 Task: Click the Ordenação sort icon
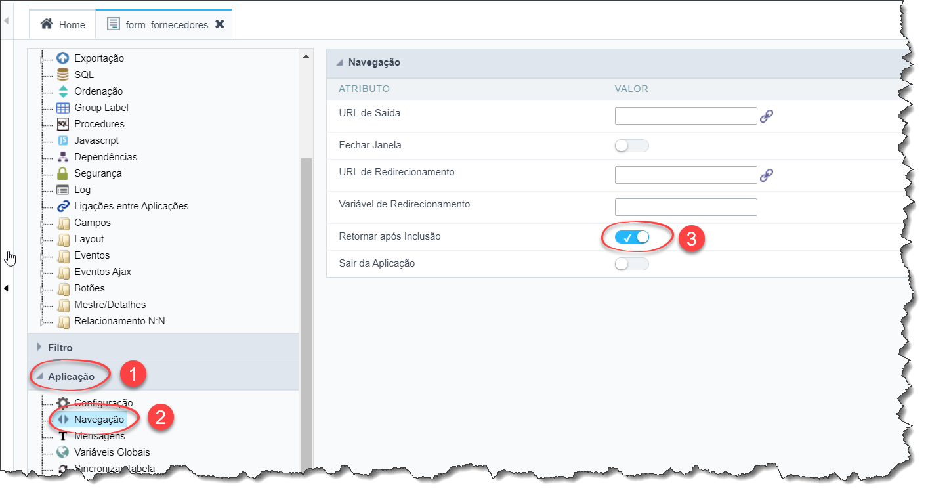(63, 91)
